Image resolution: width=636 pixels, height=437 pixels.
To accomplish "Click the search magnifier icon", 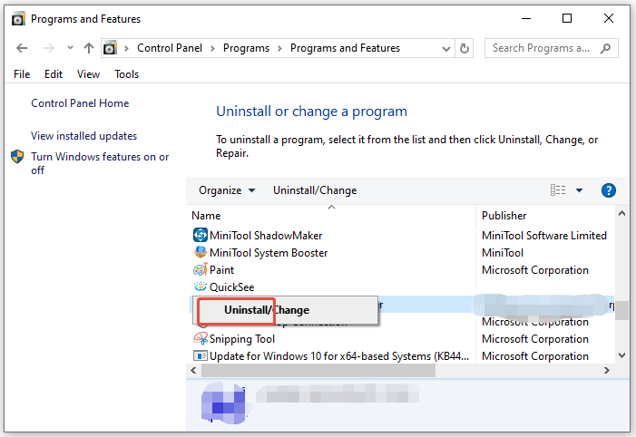I will (605, 48).
